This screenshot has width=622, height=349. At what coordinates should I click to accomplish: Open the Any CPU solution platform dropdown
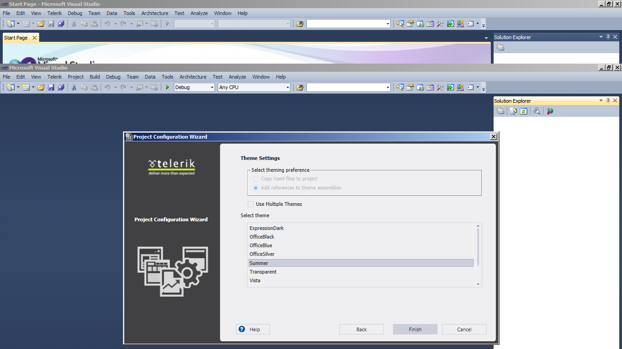pyautogui.click(x=287, y=87)
